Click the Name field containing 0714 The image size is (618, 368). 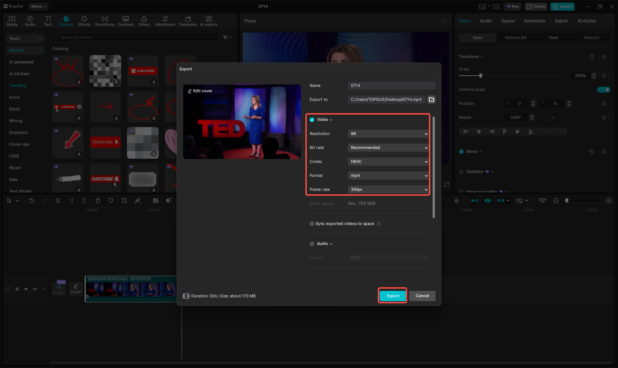coord(391,85)
